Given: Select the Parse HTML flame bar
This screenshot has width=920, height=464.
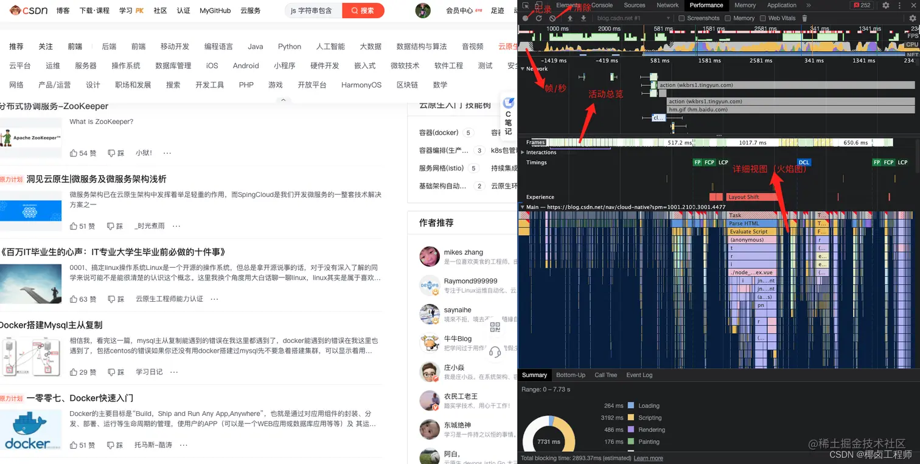Looking at the screenshot, I should point(752,224).
